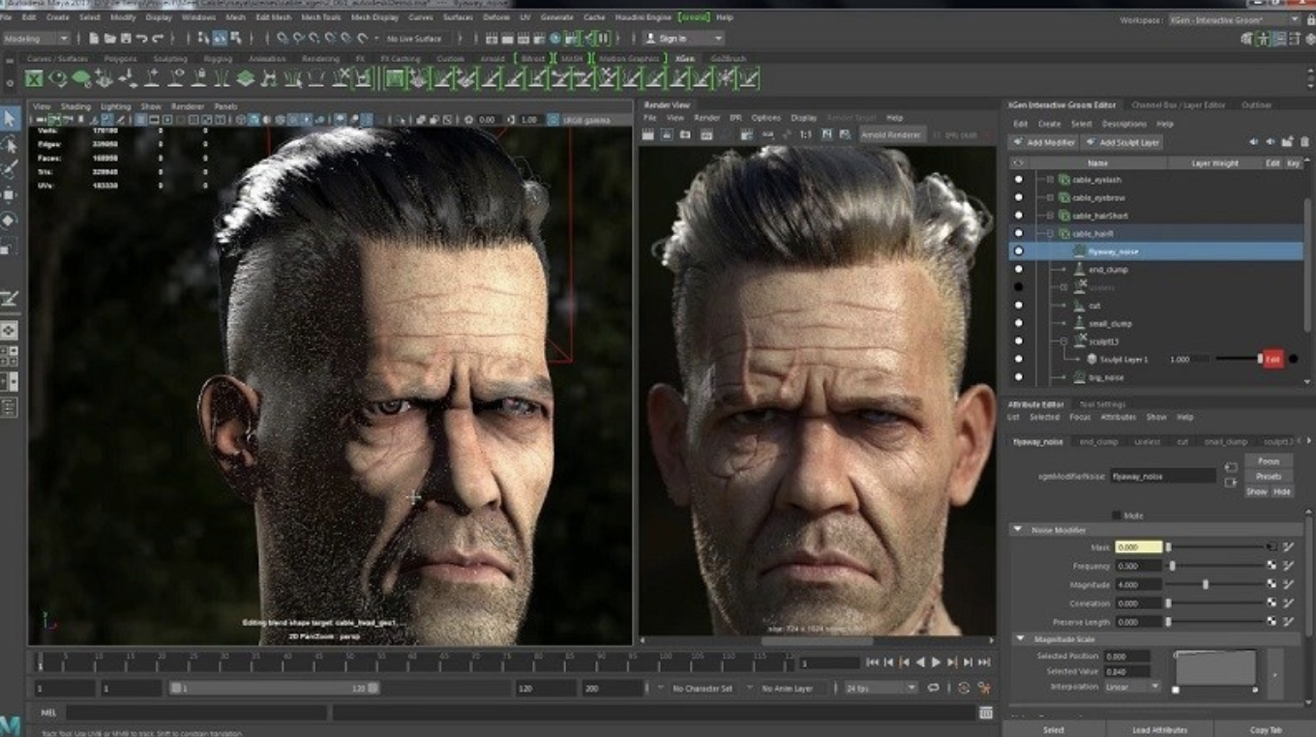Check the Mute checkbox
The image size is (1316, 737).
pyautogui.click(x=1117, y=516)
